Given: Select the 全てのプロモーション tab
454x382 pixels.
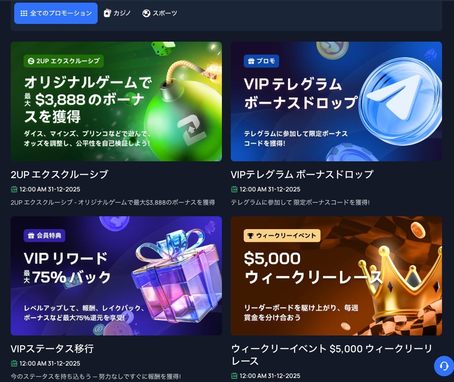Looking at the screenshot, I should tap(56, 13).
